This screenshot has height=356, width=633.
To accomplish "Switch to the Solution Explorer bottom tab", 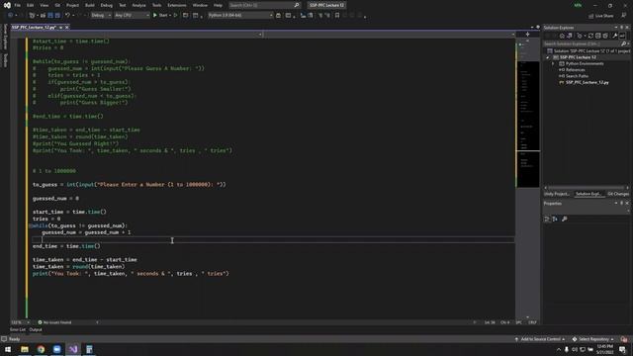I will [588, 194].
